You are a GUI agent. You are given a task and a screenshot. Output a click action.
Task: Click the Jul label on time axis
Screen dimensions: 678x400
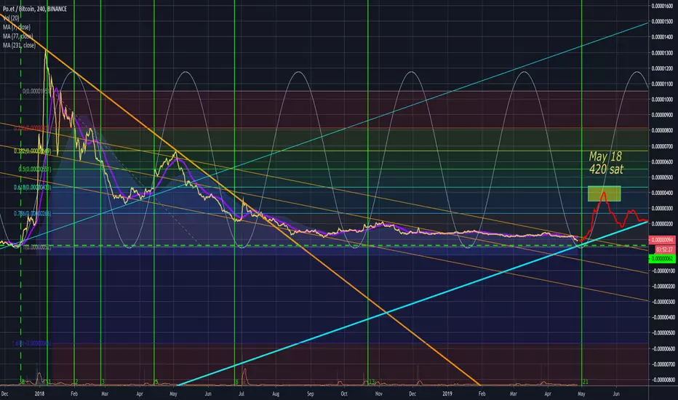pos(242,394)
